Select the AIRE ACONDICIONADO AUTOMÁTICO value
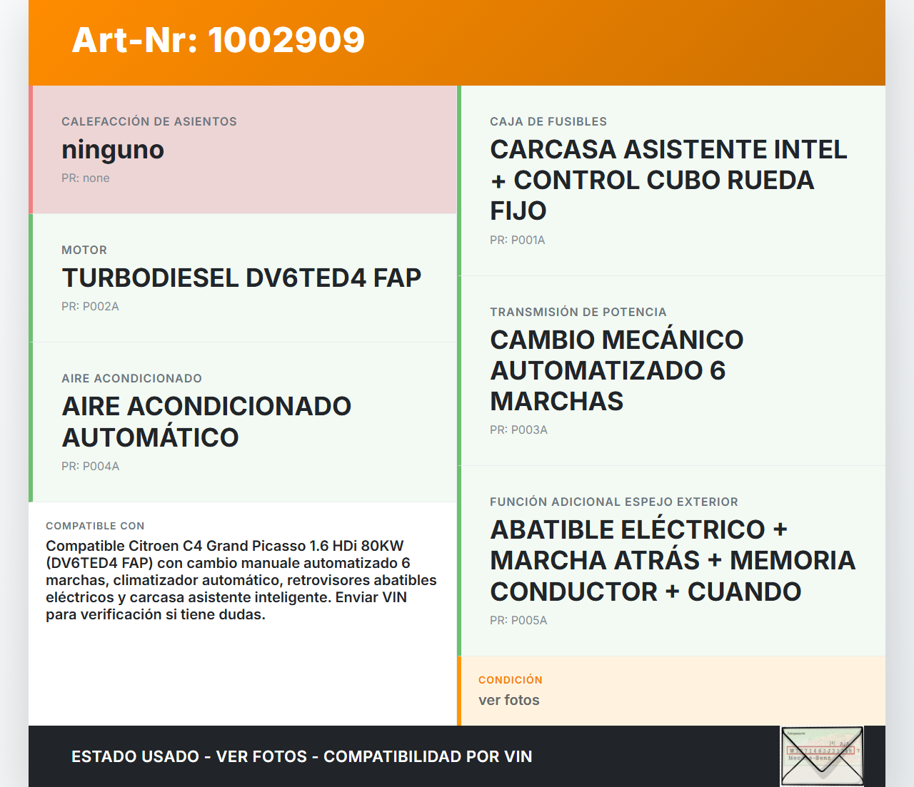 click(206, 422)
